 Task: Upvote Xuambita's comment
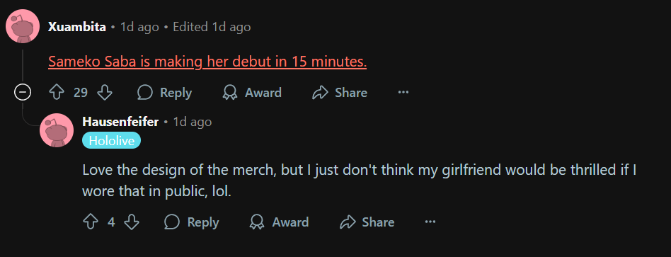click(x=57, y=93)
